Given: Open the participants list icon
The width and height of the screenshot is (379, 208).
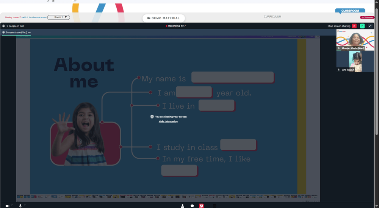Looking at the screenshot, I should pos(183,206).
